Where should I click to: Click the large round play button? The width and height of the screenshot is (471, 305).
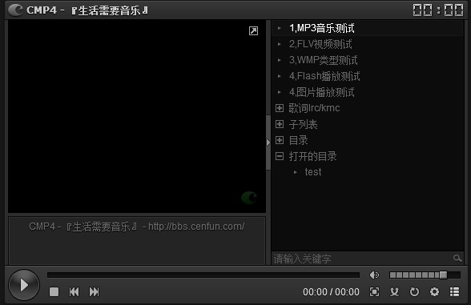(x=24, y=285)
